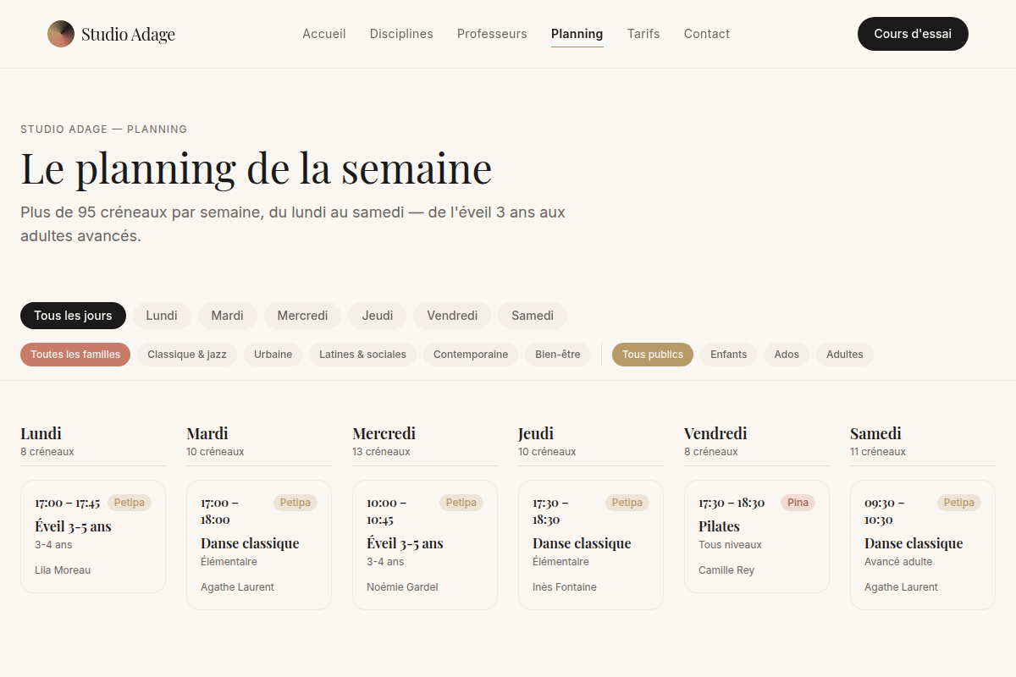Click the Petipa badge on Lundi card
The width and height of the screenshot is (1016, 677).
[x=130, y=503]
